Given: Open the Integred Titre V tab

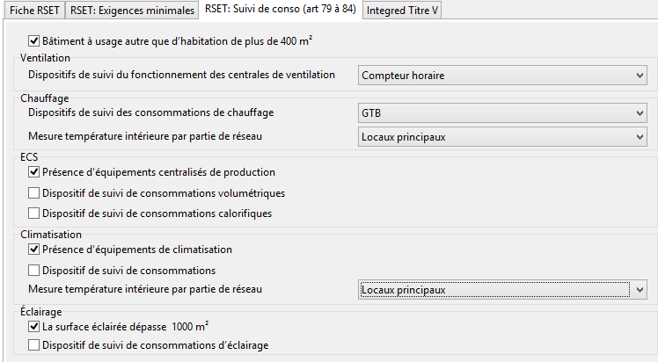Looking at the screenshot, I should pos(402,10).
